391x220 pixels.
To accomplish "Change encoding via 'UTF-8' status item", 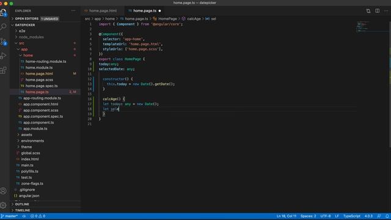I will tap(326, 216).
